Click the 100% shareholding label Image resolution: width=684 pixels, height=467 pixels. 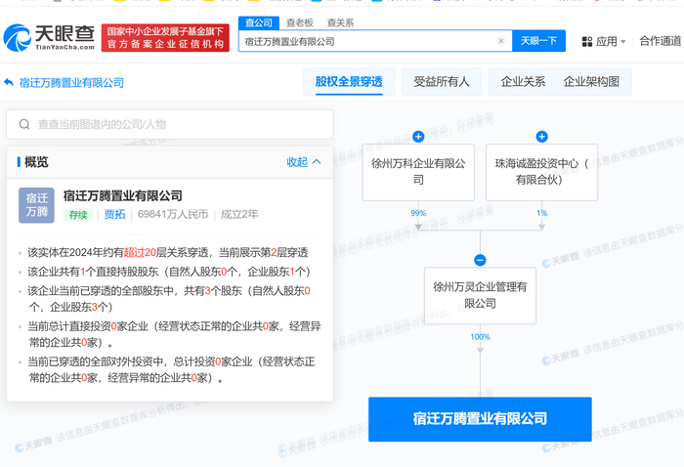tap(481, 337)
